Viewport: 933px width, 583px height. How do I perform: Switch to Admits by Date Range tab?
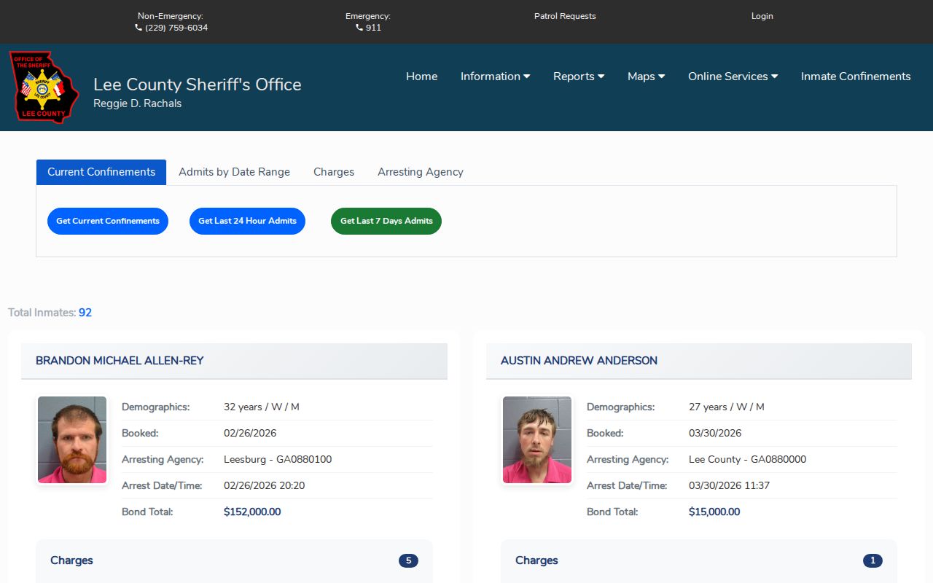(x=235, y=172)
